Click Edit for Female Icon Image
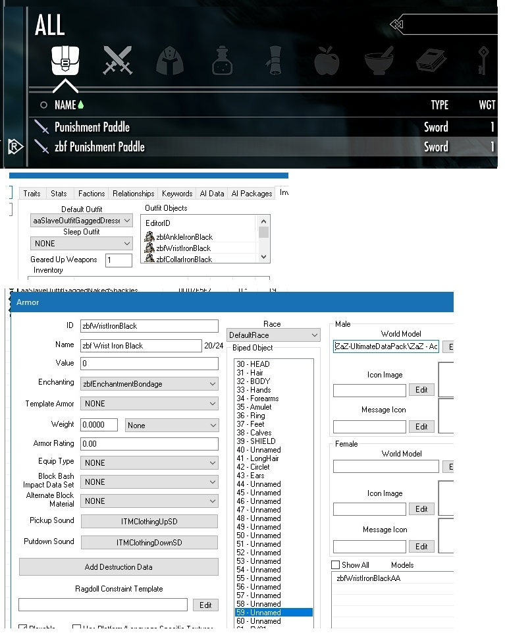This screenshot has width=505, height=633. pyautogui.click(x=421, y=509)
